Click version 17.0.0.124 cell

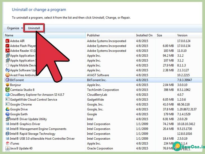(184, 41)
